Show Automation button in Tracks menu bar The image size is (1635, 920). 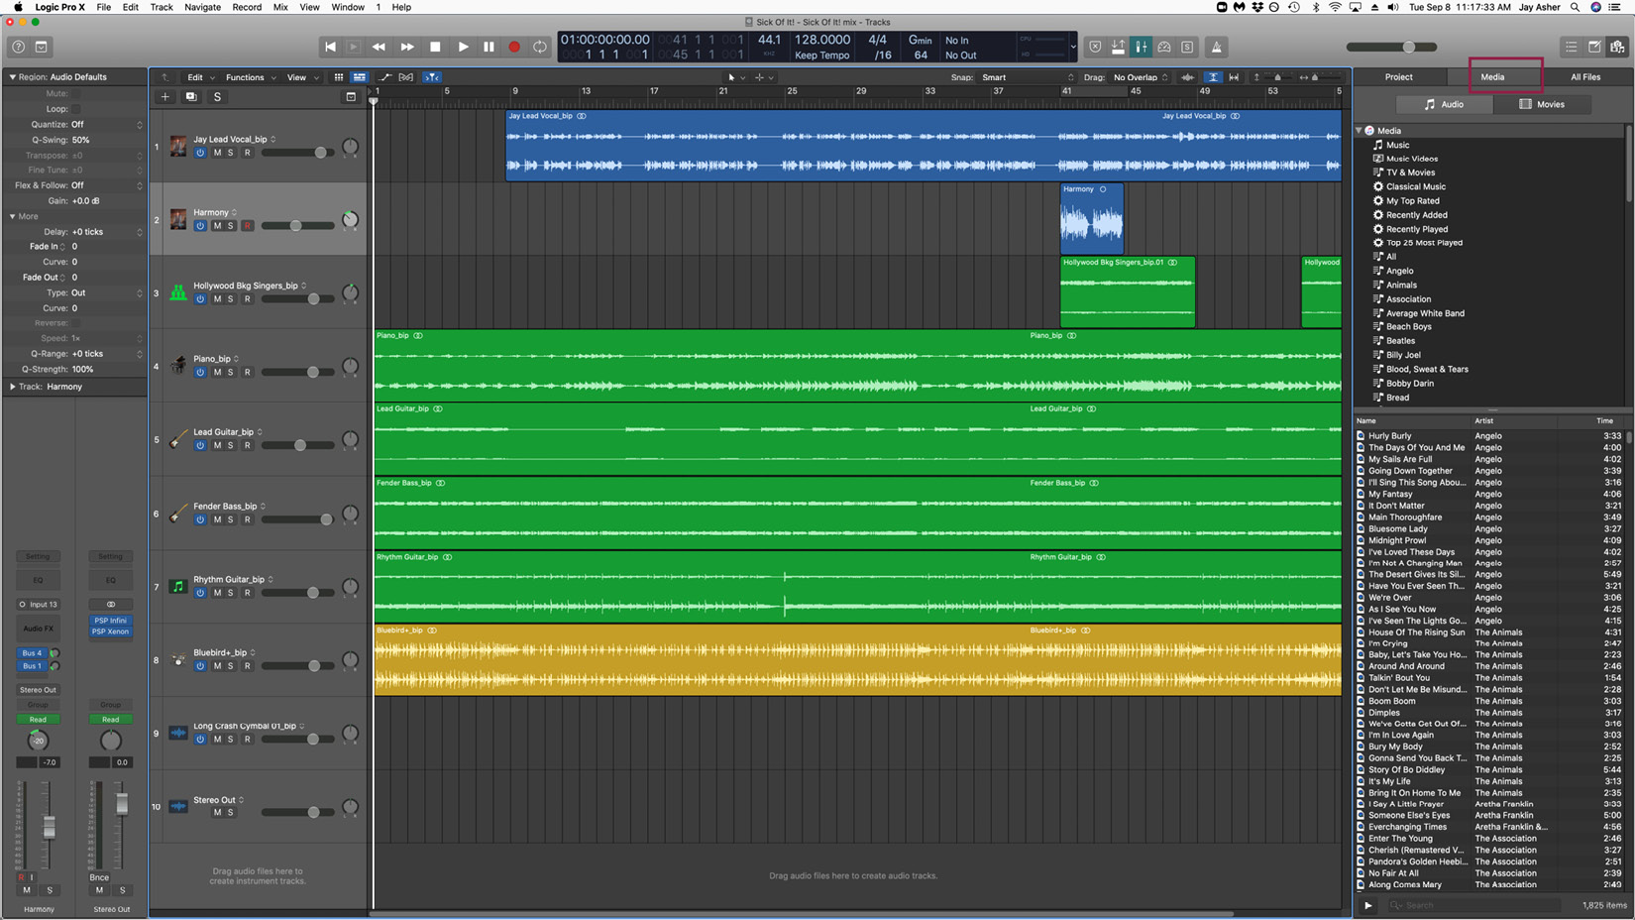coord(384,77)
